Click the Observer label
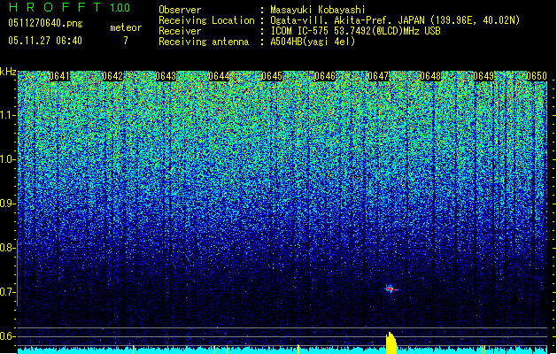The image size is (557, 354). click(180, 10)
